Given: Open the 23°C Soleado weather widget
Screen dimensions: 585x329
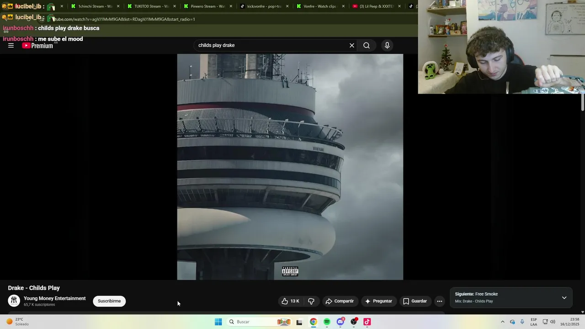Looking at the screenshot, I should pos(17,322).
